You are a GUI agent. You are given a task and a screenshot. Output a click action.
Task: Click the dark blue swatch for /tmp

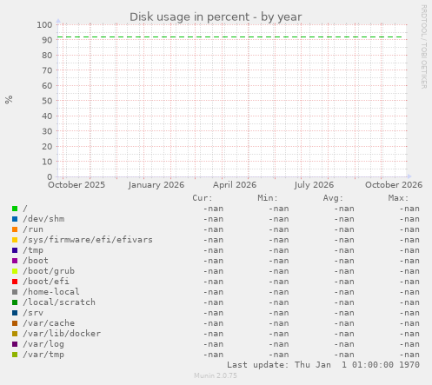15,250
